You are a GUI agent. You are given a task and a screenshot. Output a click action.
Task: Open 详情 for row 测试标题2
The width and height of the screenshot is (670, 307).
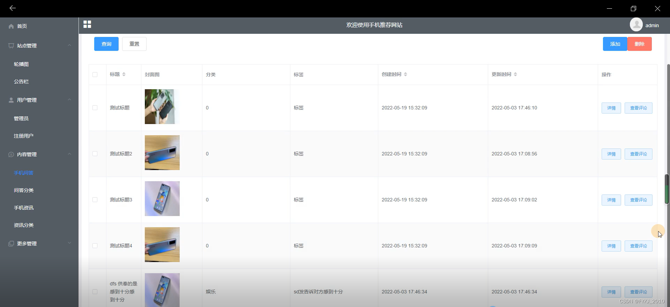click(x=611, y=154)
